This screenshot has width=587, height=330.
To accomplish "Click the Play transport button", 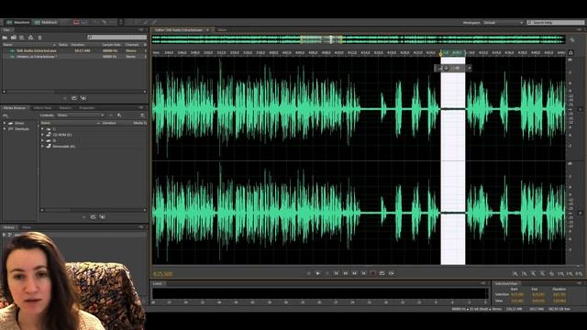I will pos(318,273).
